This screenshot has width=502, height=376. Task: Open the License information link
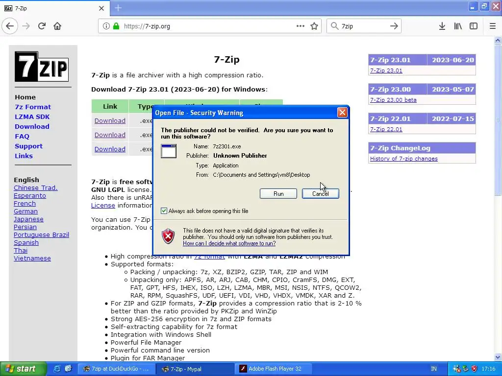[103, 205]
